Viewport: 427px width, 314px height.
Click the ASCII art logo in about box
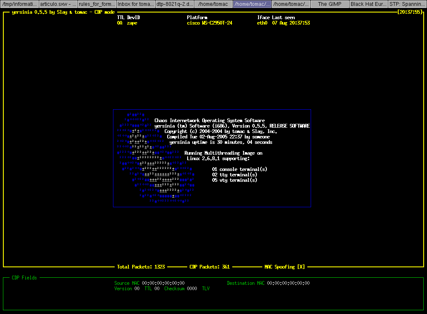[156, 158]
